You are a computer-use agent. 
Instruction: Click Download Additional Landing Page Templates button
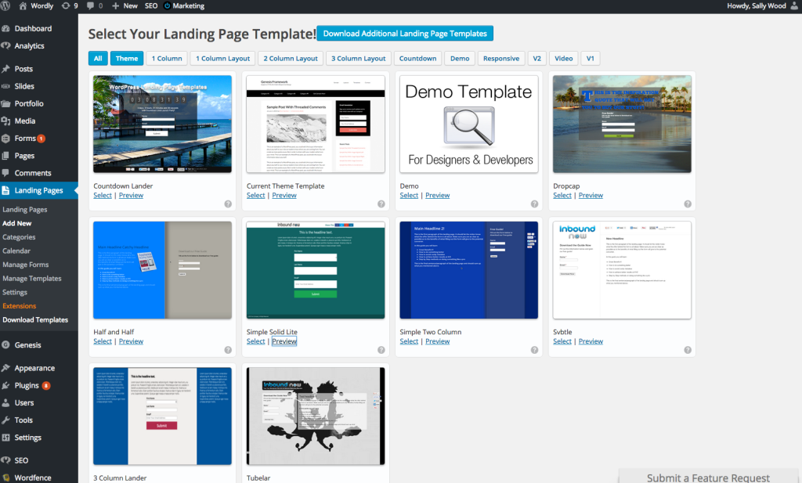[405, 34]
